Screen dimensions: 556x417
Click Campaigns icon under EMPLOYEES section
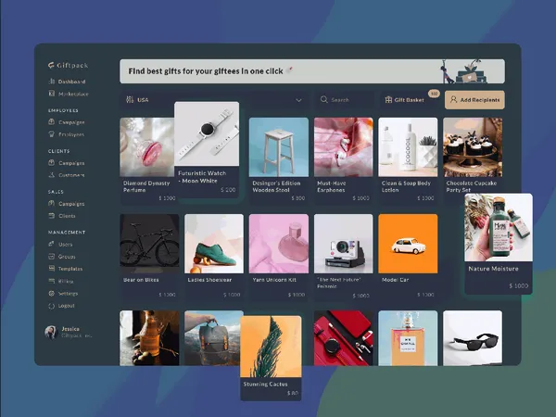51,122
